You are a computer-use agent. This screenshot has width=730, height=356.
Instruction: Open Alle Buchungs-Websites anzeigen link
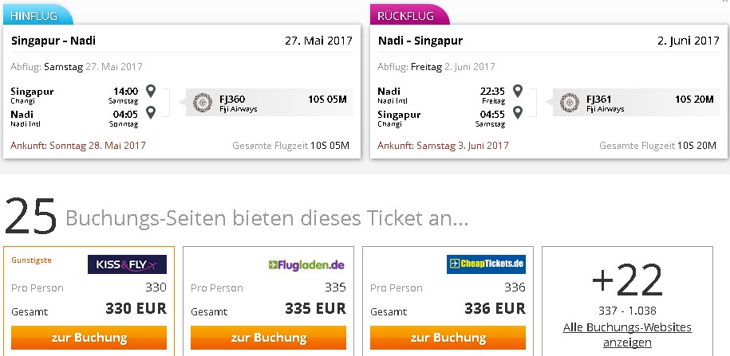(627, 334)
